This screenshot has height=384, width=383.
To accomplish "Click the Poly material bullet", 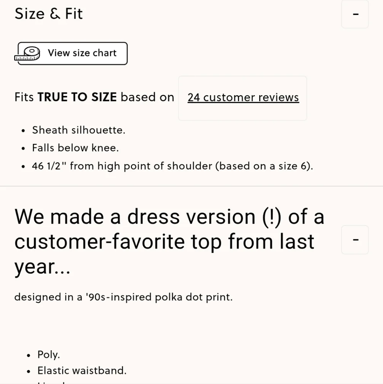I will tap(48, 354).
